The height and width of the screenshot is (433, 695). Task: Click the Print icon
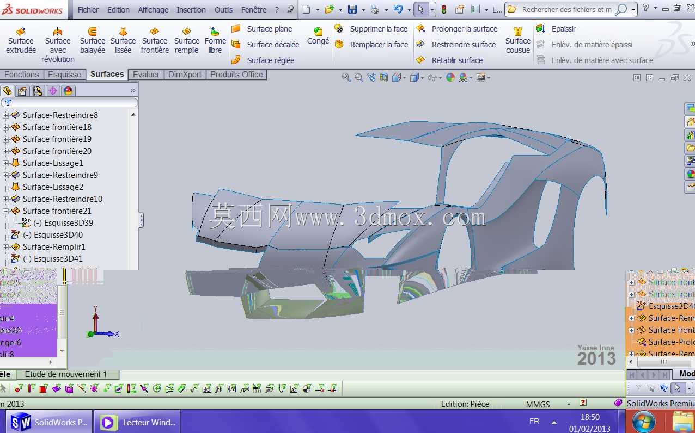click(375, 9)
